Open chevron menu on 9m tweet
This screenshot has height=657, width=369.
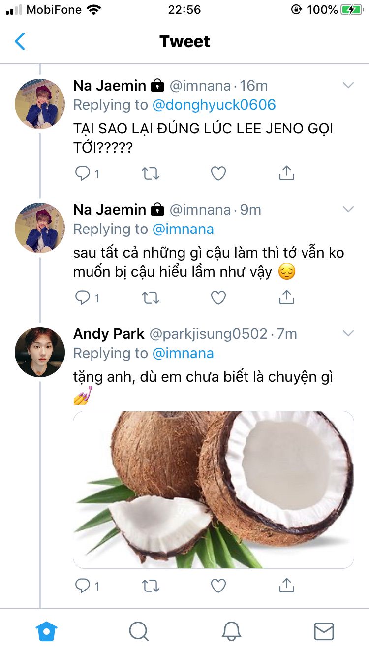(x=348, y=210)
